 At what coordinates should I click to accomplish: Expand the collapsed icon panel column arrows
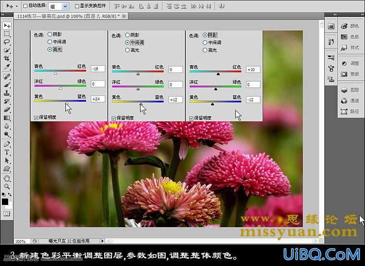coord(335,14)
